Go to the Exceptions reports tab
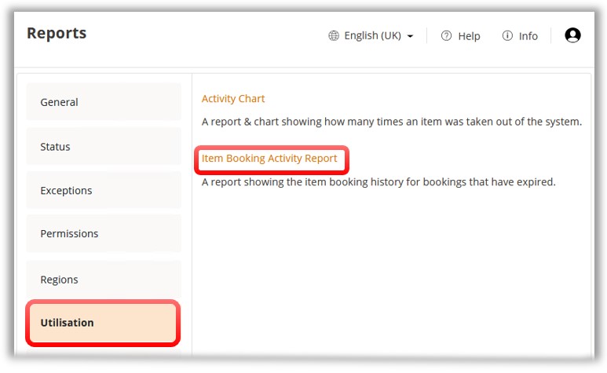Image resolution: width=607 pixels, height=373 pixels. point(104,191)
